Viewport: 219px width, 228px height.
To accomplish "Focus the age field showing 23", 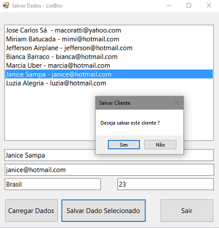I will point(166,184).
